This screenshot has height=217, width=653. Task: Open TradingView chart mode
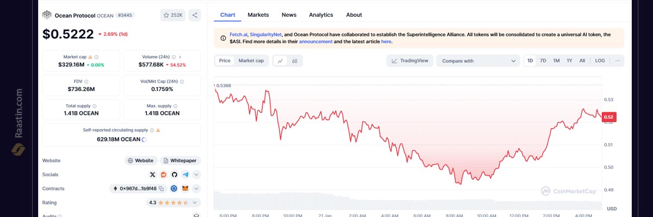(410, 61)
